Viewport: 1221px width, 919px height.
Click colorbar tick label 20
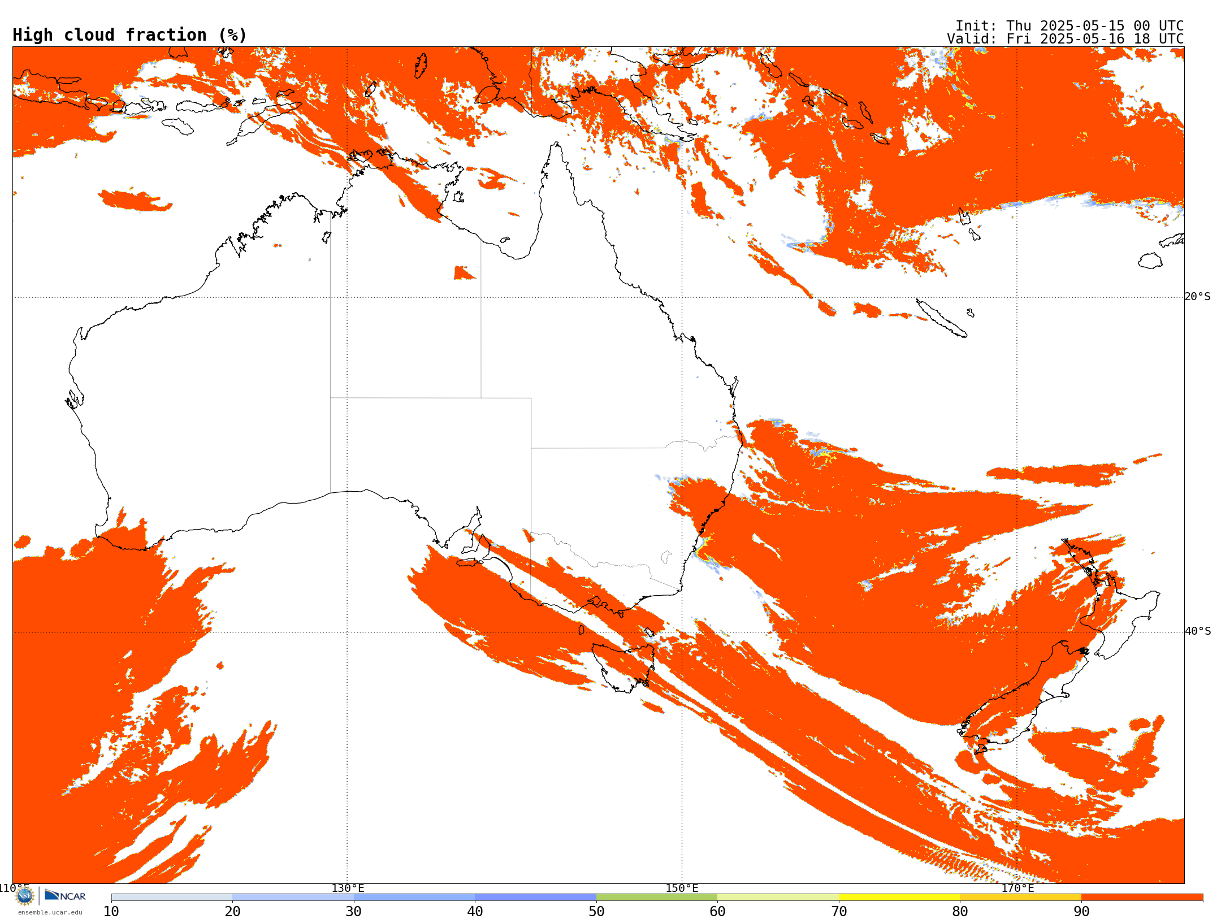(232, 911)
